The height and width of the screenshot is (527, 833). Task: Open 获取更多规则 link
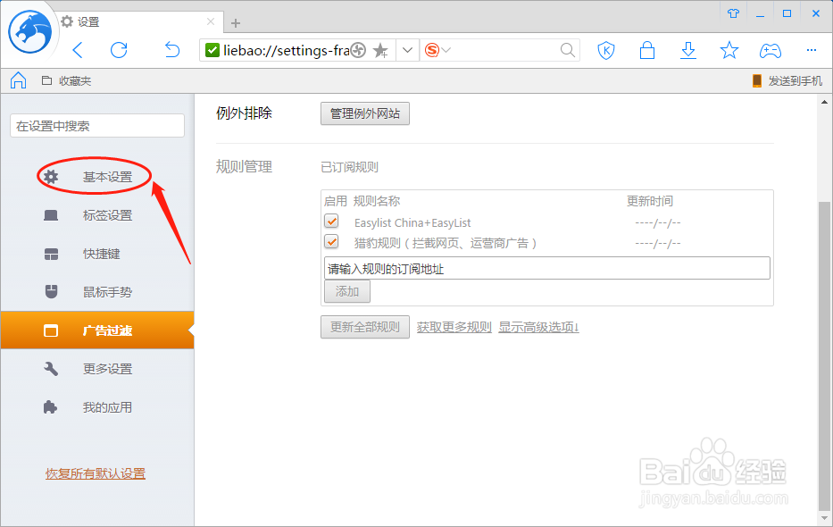[454, 327]
